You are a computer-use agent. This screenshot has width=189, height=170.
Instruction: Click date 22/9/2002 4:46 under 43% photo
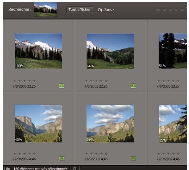point(24,159)
